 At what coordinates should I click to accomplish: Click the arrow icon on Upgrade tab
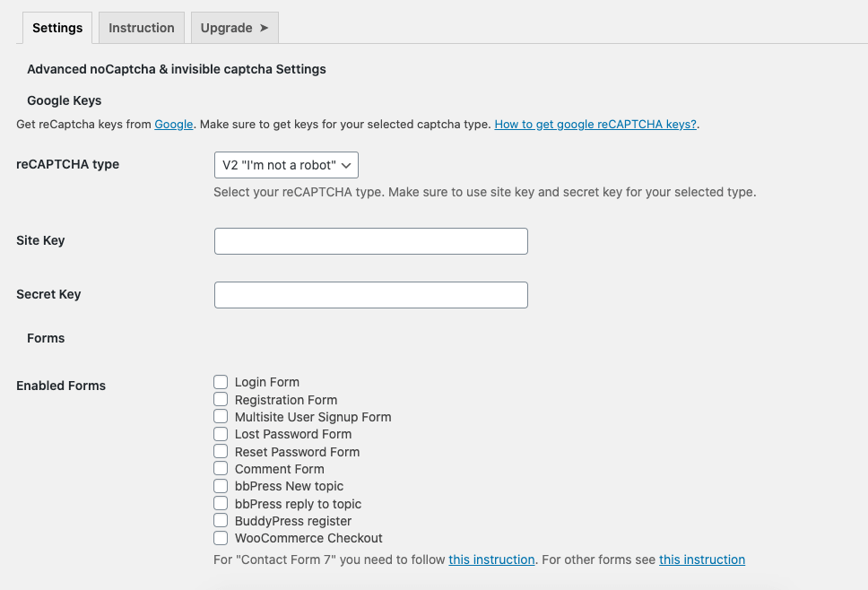point(264,28)
